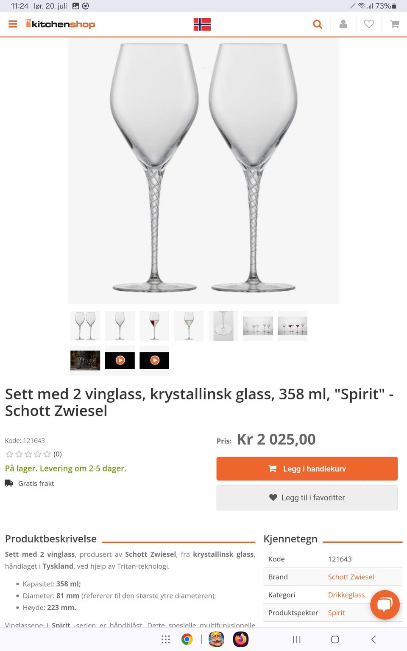Open the Drikkeglass category link
Viewport: 407px width, 651px height.
point(346,595)
